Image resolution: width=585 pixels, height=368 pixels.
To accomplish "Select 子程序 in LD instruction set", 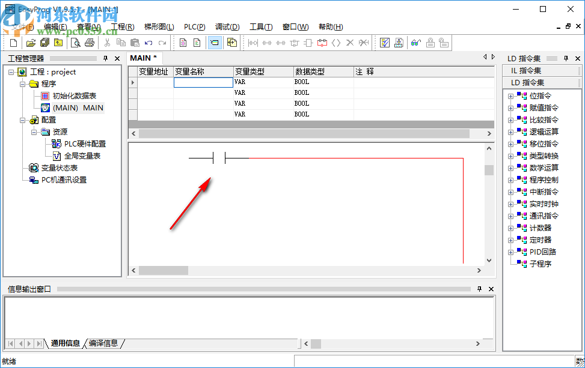I will pyautogui.click(x=541, y=264).
